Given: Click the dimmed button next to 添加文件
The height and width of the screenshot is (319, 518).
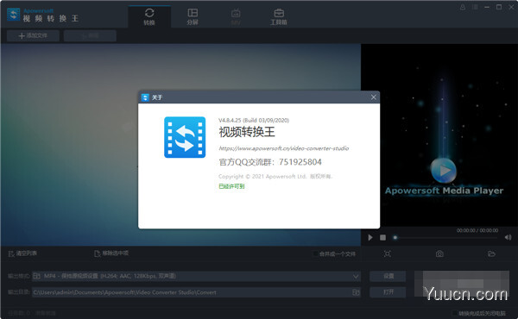Looking at the screenshot, I should 90,35.
